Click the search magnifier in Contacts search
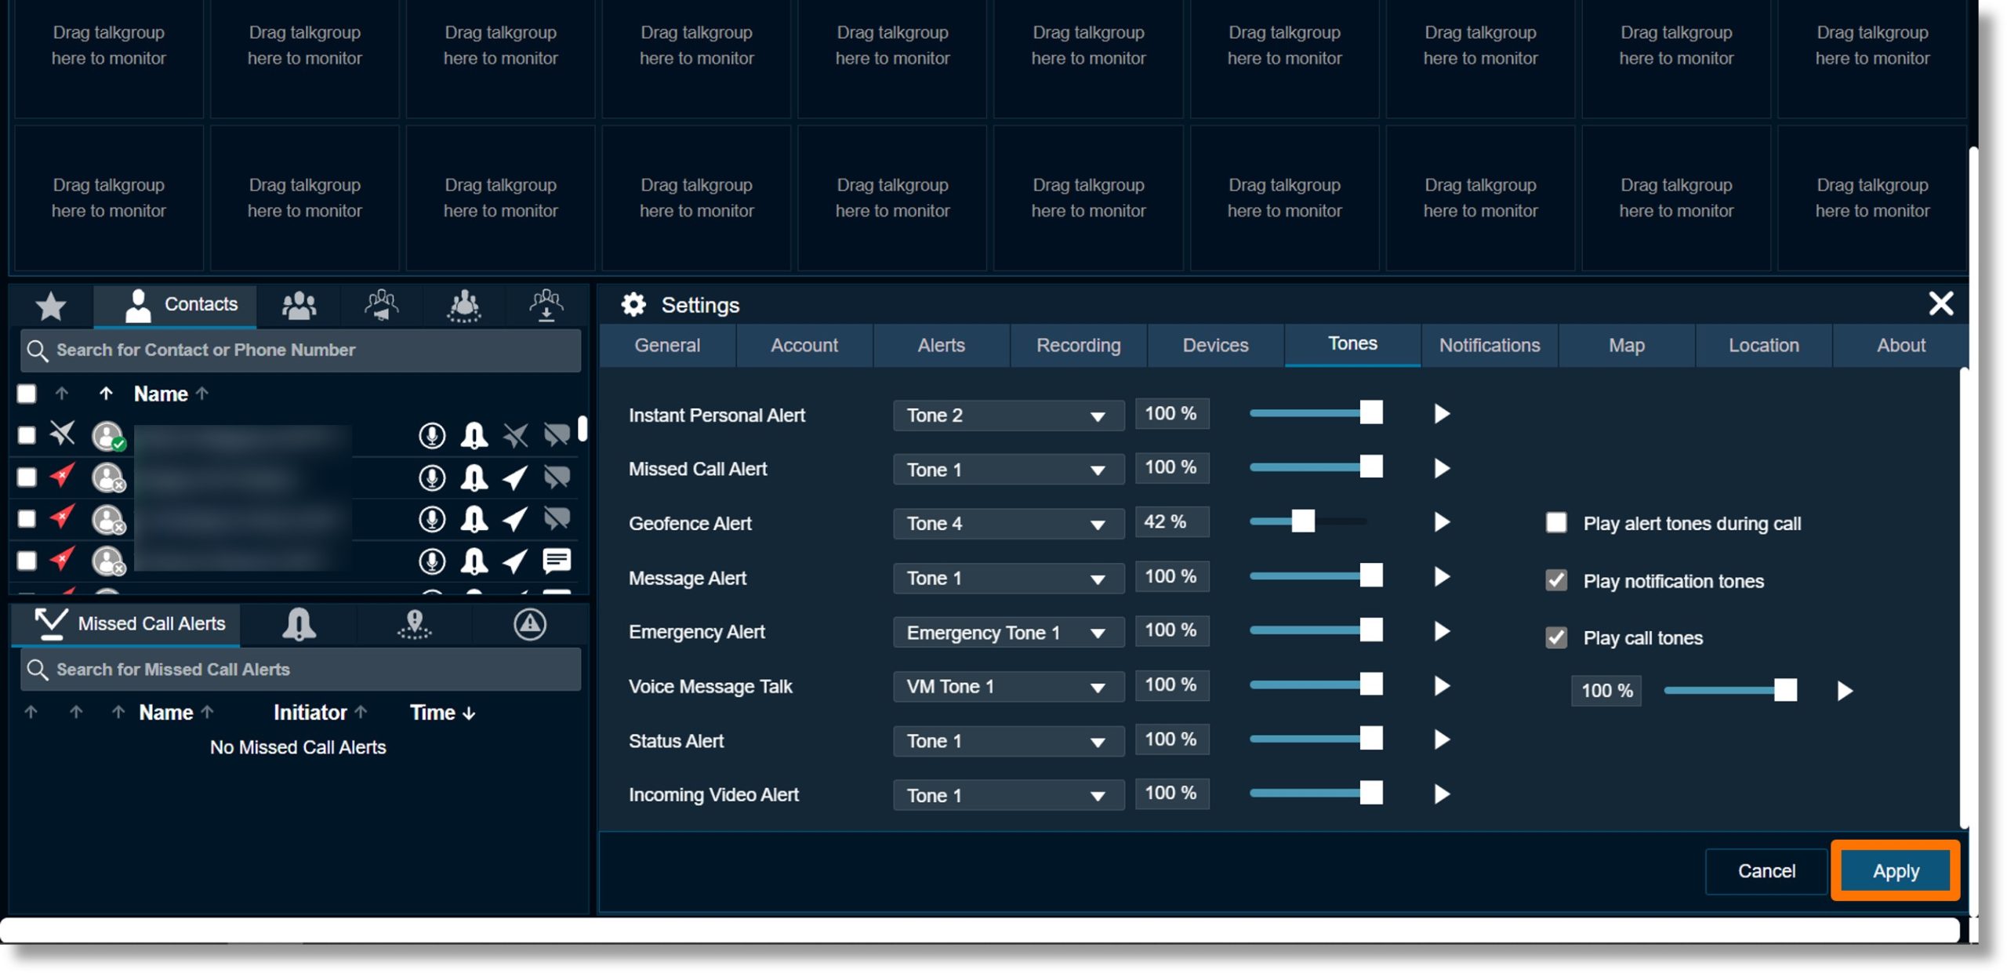 coord(37,350)
